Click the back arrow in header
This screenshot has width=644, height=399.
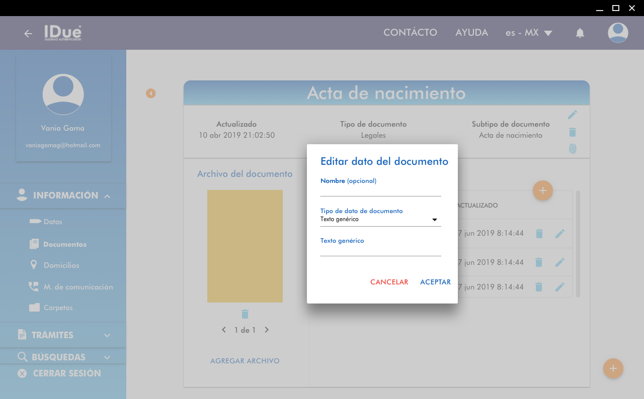(x=28, y=34)
